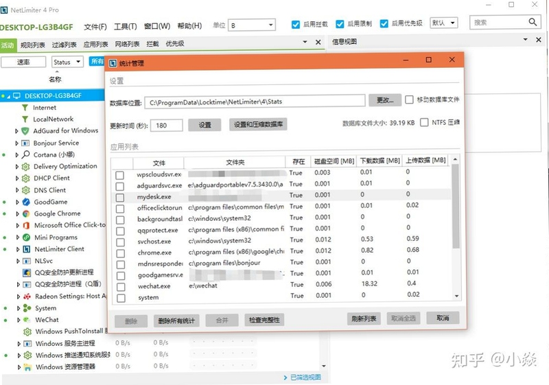This screenshot has width=549, height=385.
Task: Toggle the 启用优先级 checkbox
Action: (x=384, y=24)
